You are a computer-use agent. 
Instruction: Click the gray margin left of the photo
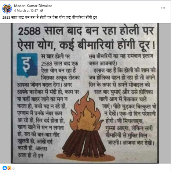[x=5, y=93]
